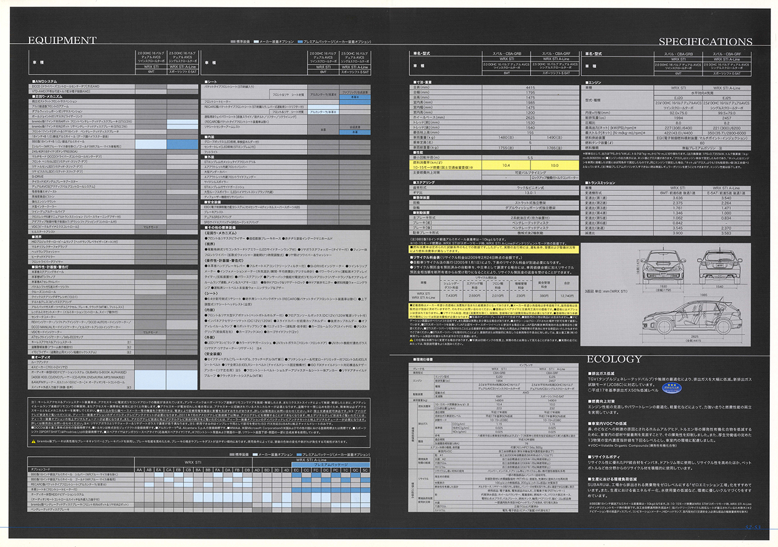Click the 92.0×75.0 bore and stroke value
The height and width of the screenshot is (547, 778).
tap(678, 113)
